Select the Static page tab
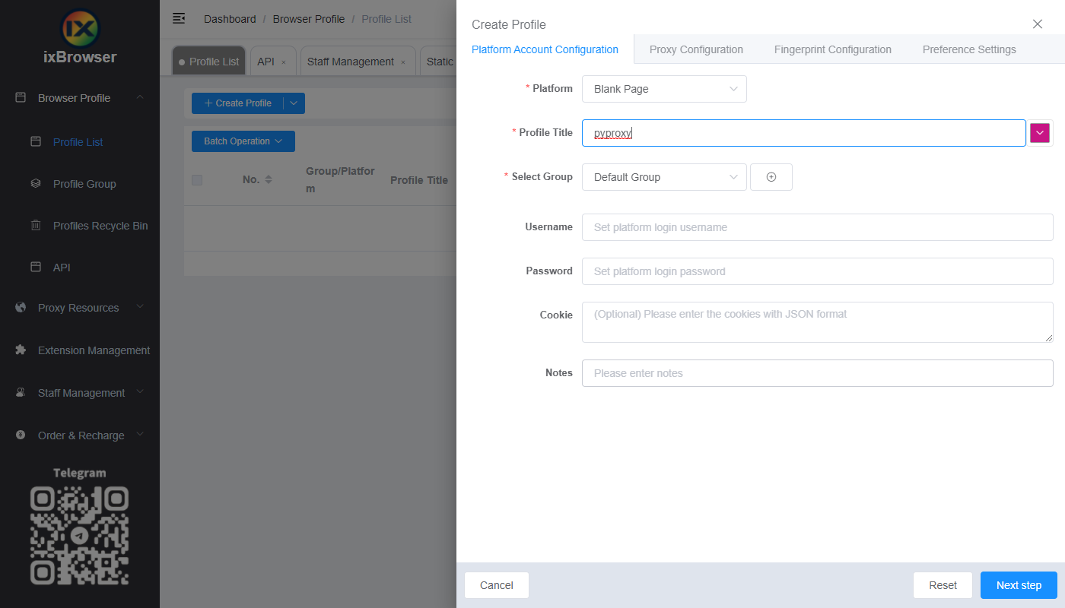This screenshot has width=1065, height=608. pos(440,62)
